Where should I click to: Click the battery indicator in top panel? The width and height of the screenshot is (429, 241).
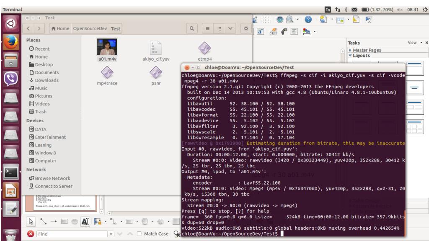tap(377, 10)
